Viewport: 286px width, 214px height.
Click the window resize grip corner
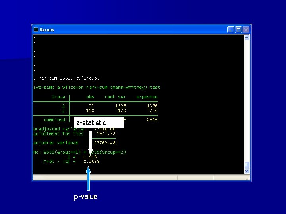pyautogui.click(x=248, y=178)
